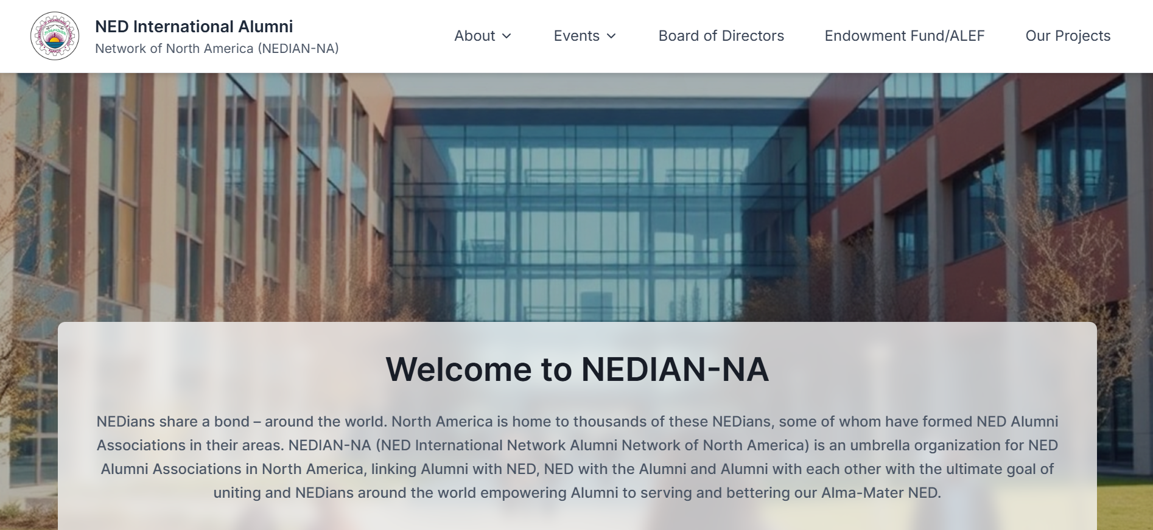Screen dimensions: 1153x530
Task: Click the Network of North America (NEDIAN-NA) subtitle
Action: point(217,49)
